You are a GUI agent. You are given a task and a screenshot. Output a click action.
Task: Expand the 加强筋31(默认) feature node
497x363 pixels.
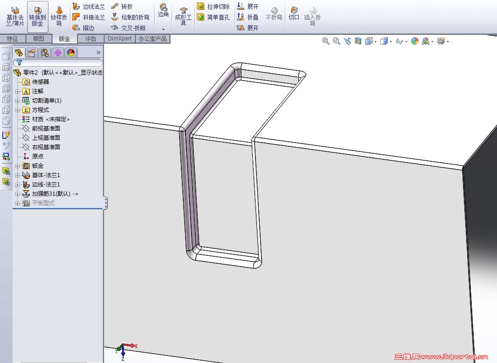click(17, 194)
